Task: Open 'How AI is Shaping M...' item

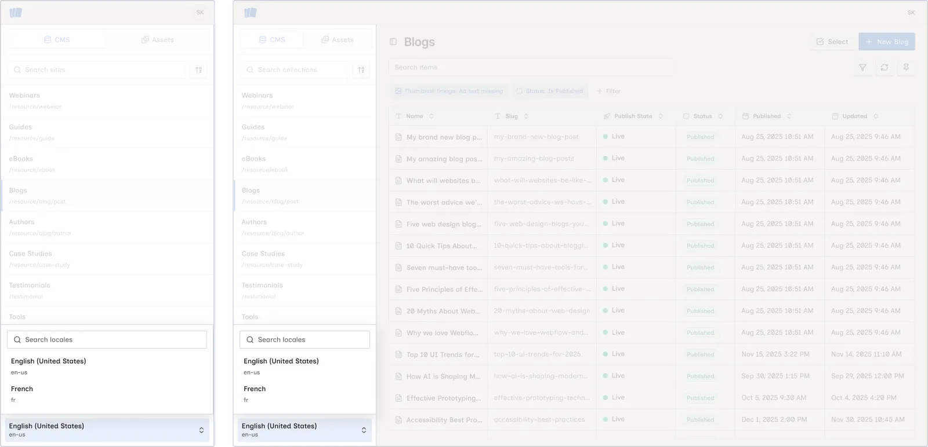Action: coord(444,376)
